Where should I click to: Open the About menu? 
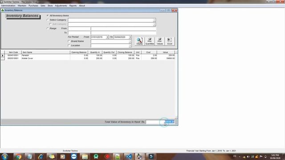(82, 6)
